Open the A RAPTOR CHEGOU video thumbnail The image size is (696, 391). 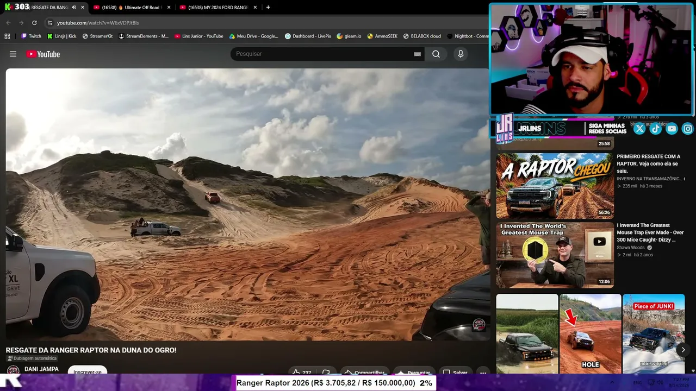tap(555, 186)
